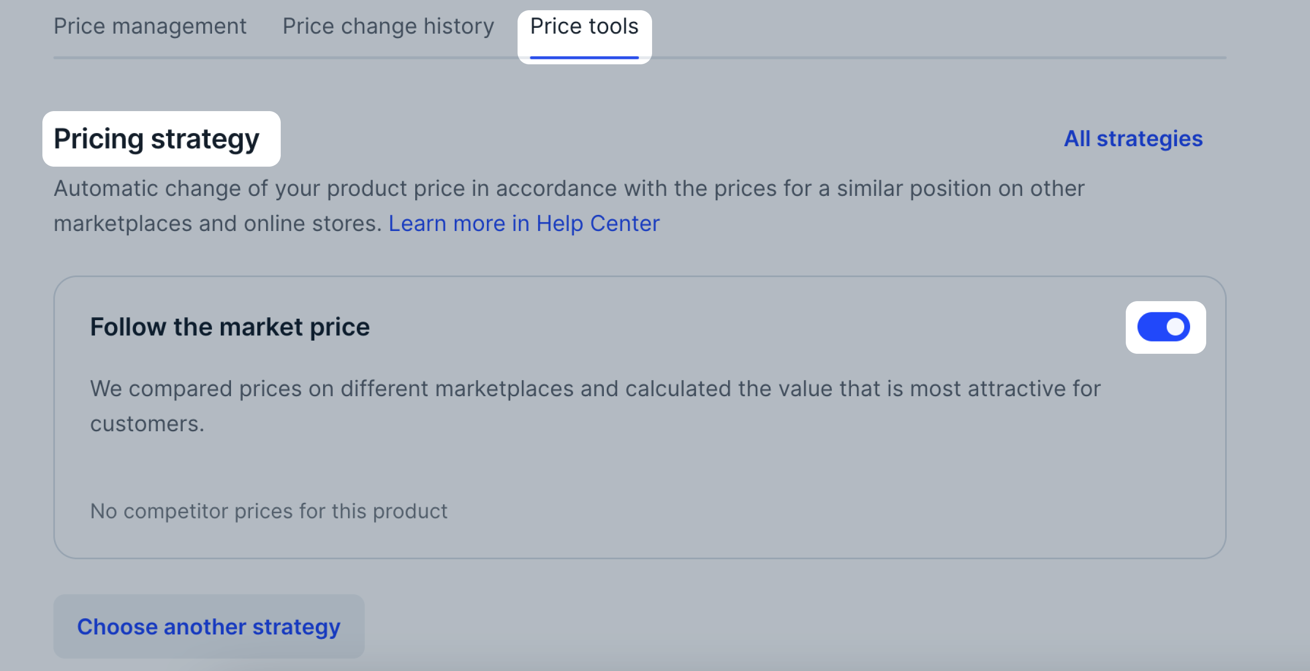Disable the Follow the market price toggle
Screen dimensions: 1310x671
click(x=1163, y=327)
